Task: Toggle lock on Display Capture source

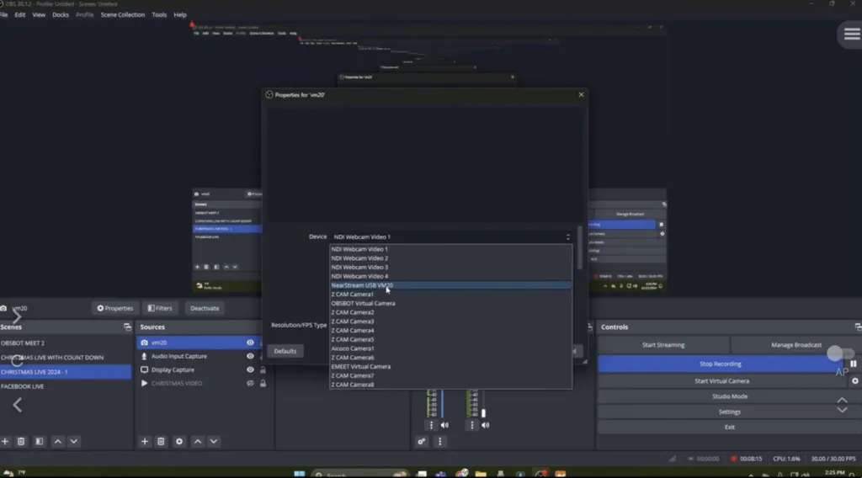Action: point(263,369)
